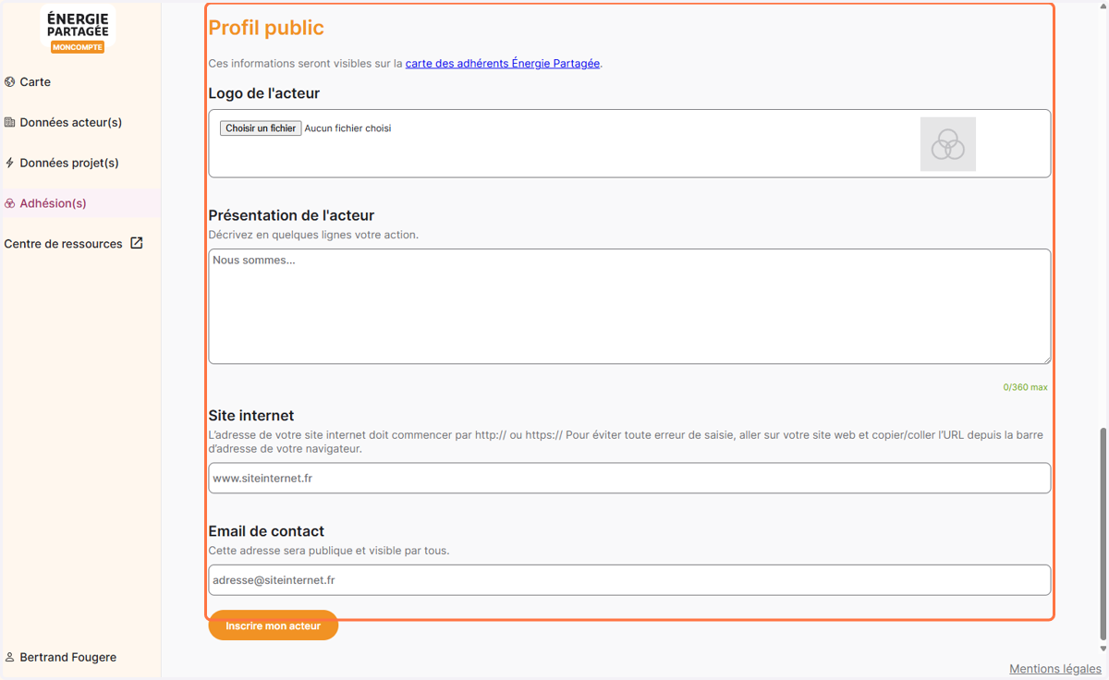Image resolution: width=1109 pixels, height=680 pixels.
Task: Follow carte des adhérents Énergie Partagée link
Action: 503,64
